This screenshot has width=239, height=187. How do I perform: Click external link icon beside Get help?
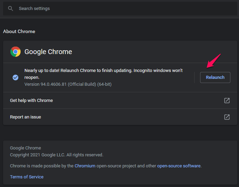(x=227, y=101)
